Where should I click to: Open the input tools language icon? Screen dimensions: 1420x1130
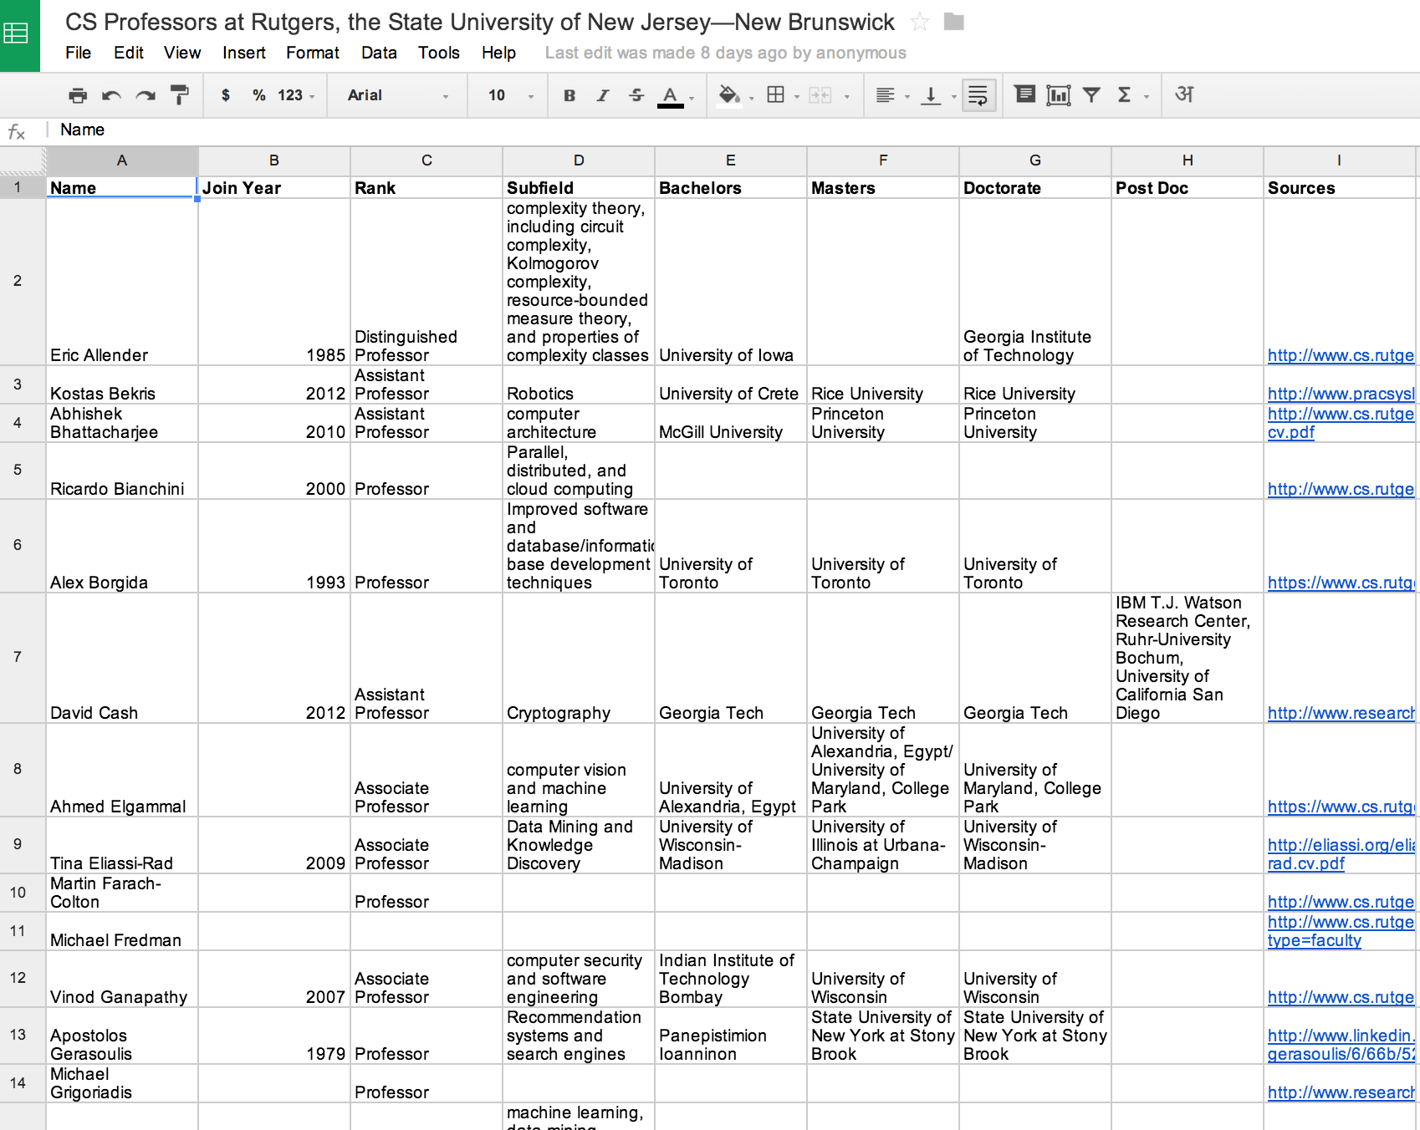(x=1184, y=94)
